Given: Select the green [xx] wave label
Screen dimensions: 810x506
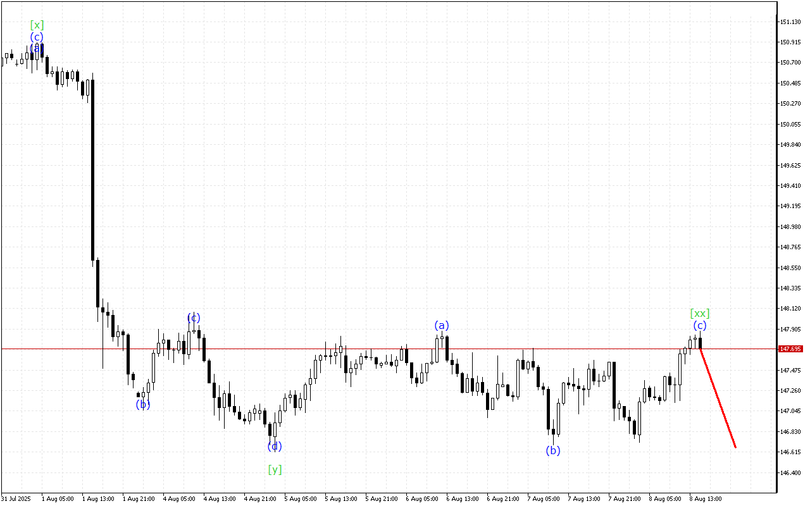Looking at the screenshot, I should click(x=699, y=313).
